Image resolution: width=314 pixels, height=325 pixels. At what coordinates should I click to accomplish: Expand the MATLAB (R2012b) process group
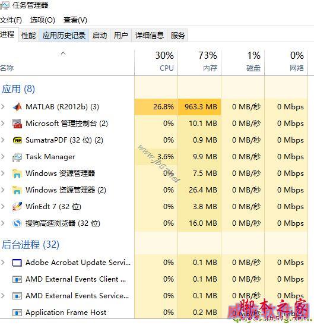3,107
